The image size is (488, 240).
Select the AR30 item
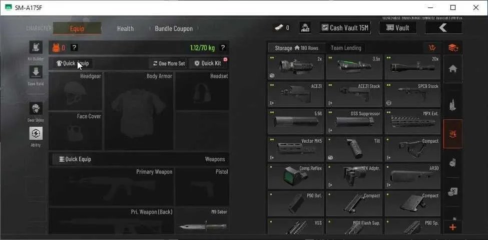pos(413,177)
